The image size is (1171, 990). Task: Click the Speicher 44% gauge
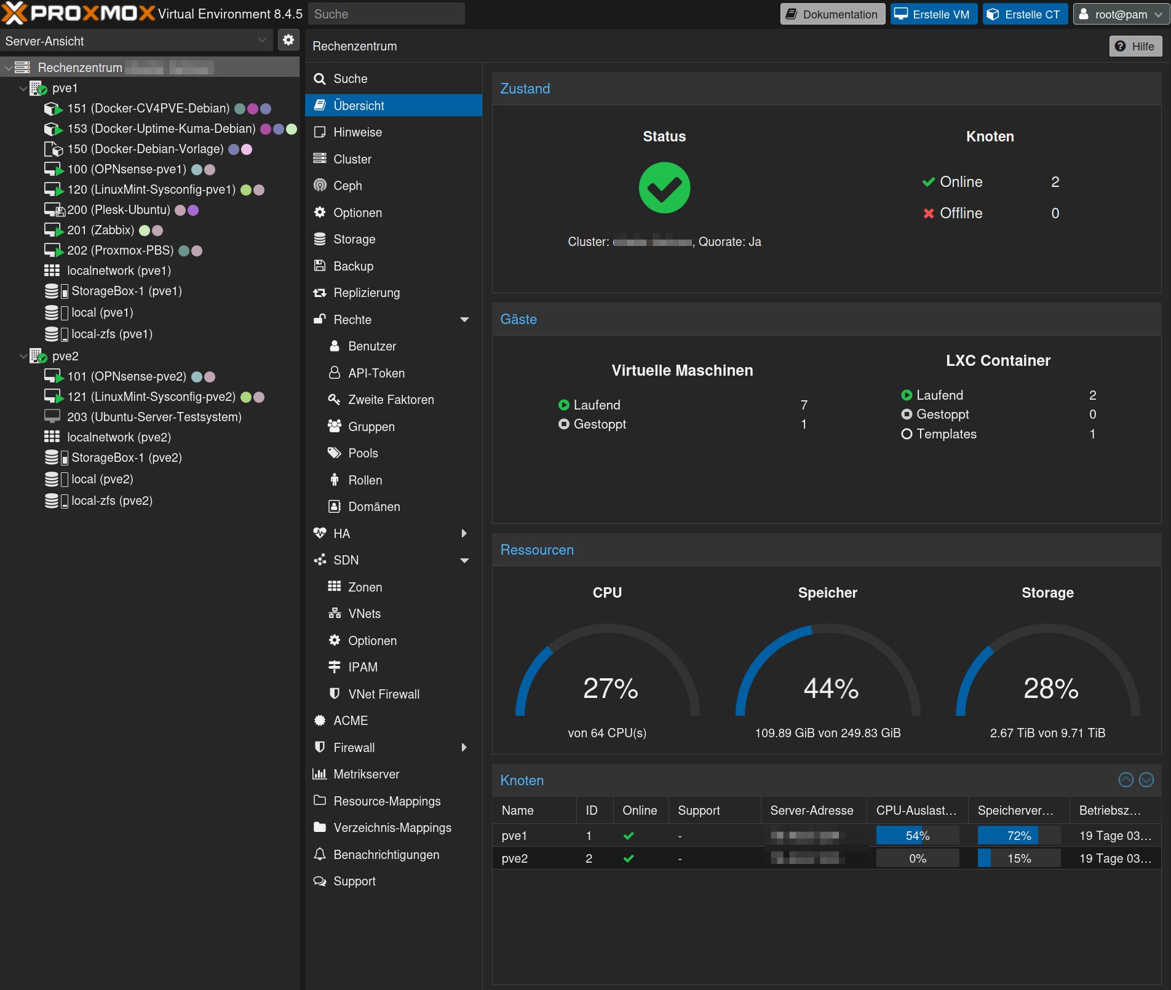pos(828,670)
